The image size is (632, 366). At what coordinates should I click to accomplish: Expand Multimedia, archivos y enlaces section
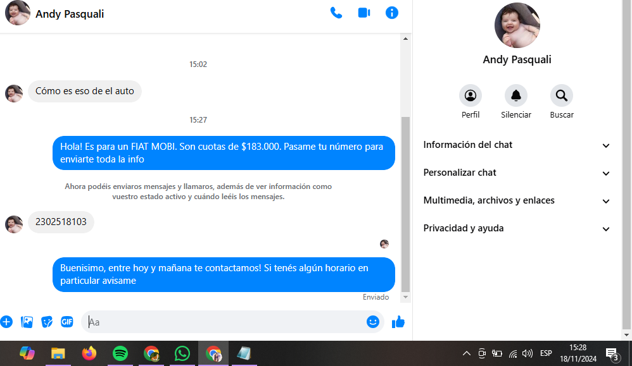(x=516, y=200)
